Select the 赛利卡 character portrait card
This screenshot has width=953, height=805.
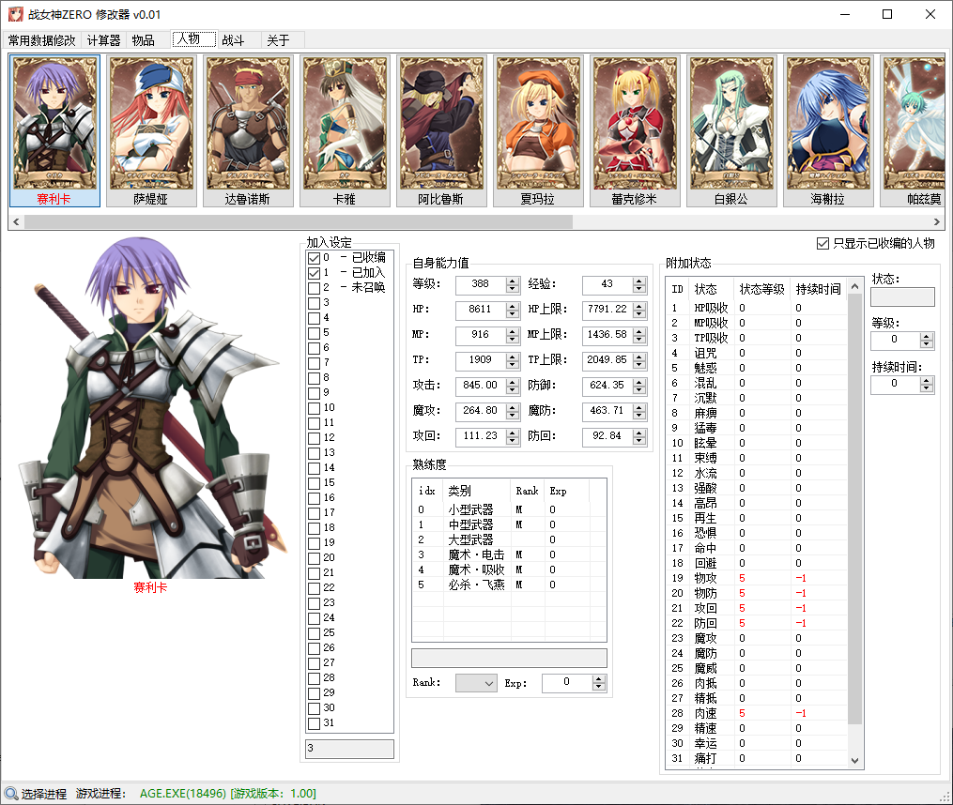54,131
